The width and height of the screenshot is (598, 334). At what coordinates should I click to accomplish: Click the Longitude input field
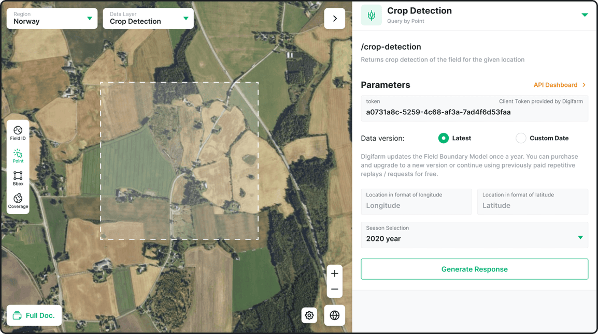[416, 205]
